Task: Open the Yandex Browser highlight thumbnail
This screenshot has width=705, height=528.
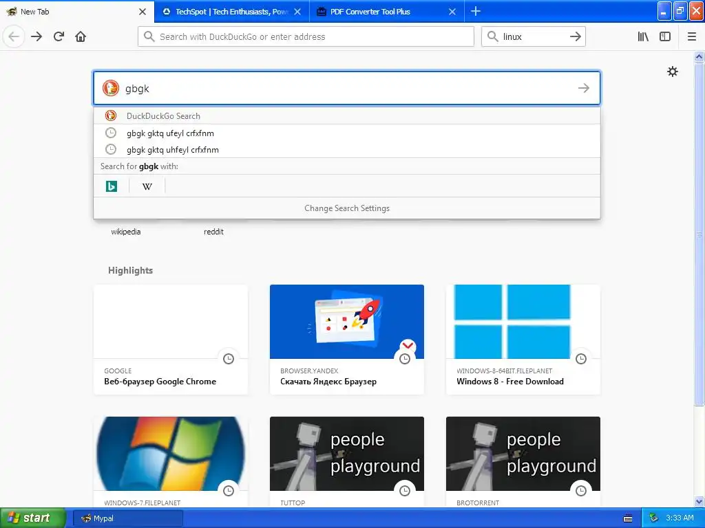Action: (x=347, y=322)
